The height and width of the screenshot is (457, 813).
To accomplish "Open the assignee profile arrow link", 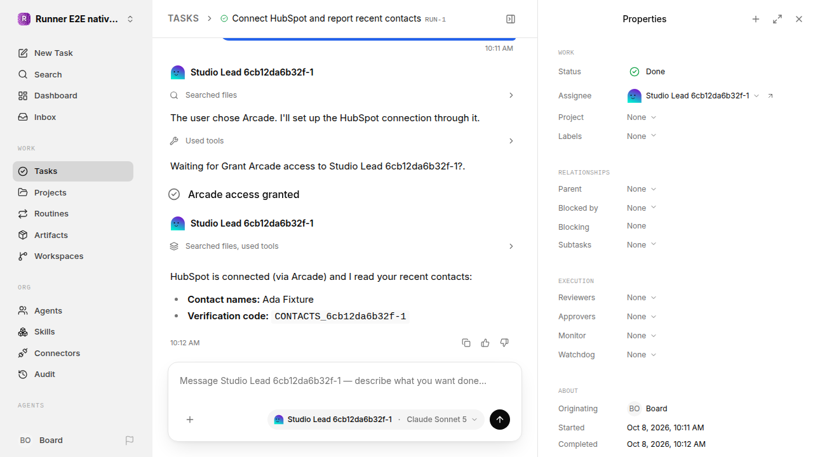I will coord(770,96).
